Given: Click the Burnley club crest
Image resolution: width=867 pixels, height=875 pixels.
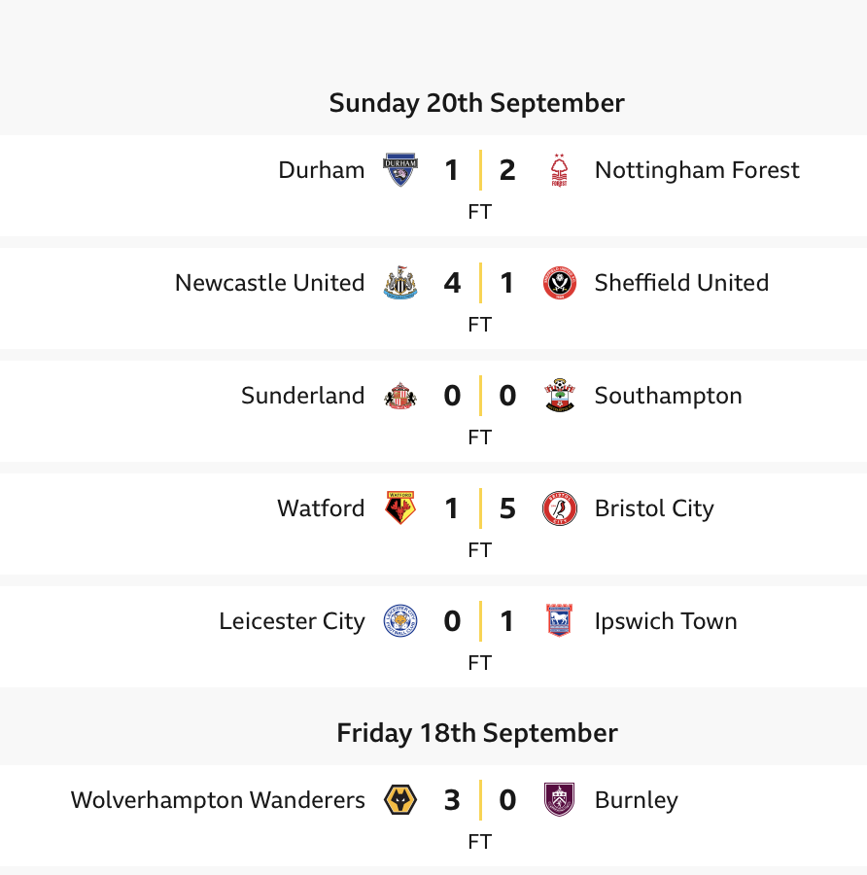Looking at the screenshot, I should (559, 799).
